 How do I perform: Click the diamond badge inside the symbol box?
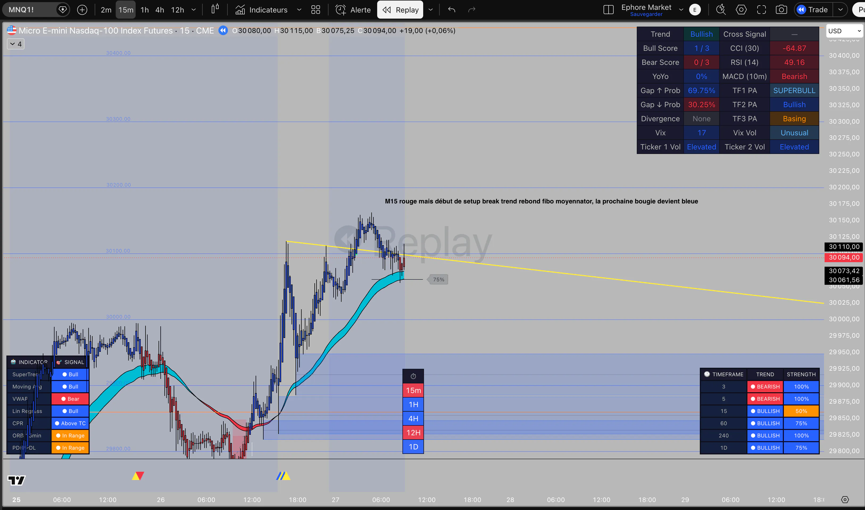pos(63,10)
